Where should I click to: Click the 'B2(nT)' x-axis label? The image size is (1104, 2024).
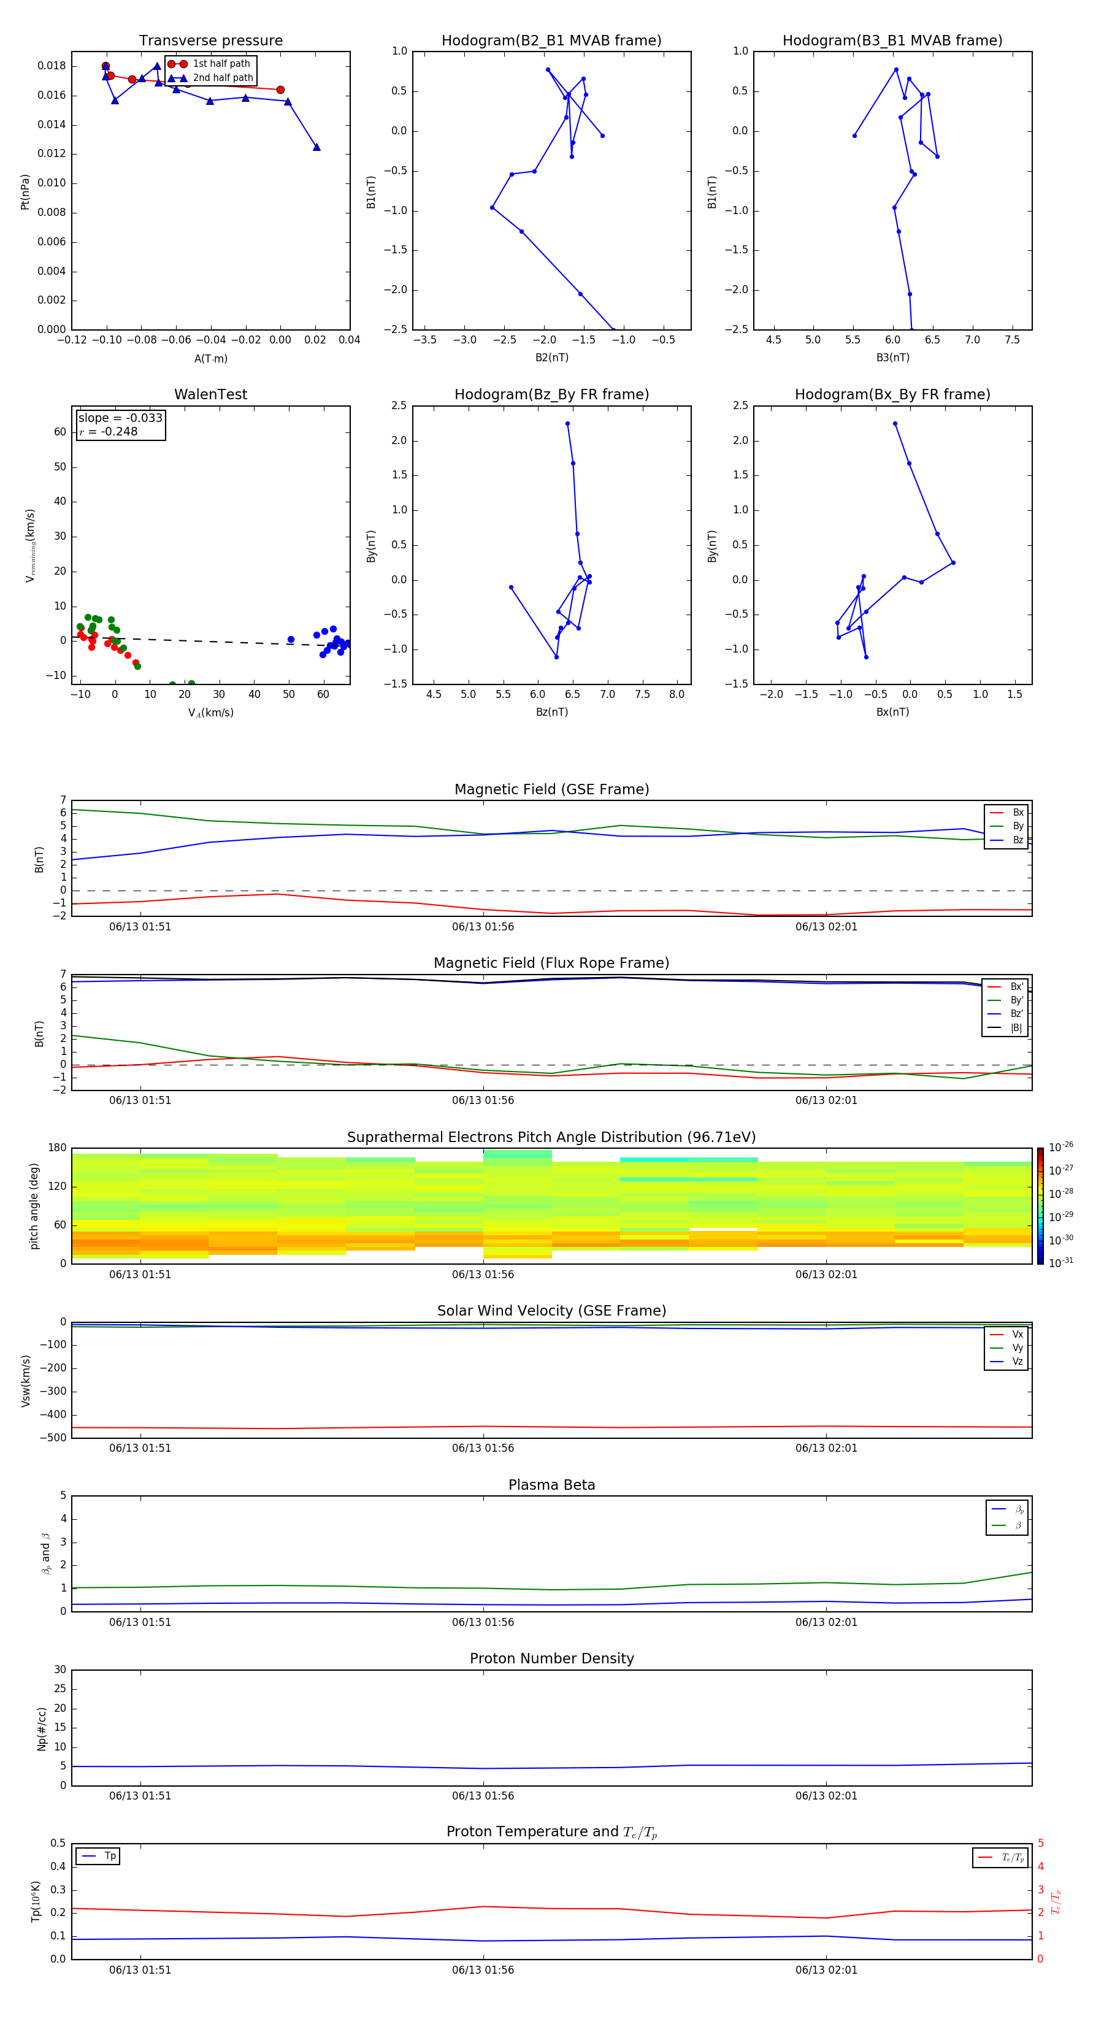pyautogui.click(x=551, y=358)
